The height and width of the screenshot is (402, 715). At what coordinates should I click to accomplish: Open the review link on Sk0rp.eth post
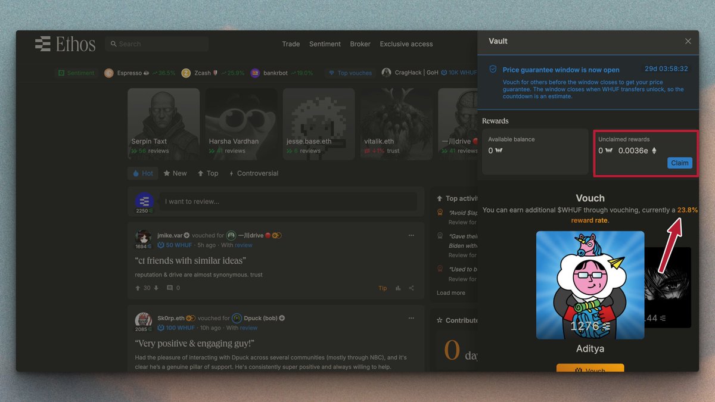tap(248, 328)
